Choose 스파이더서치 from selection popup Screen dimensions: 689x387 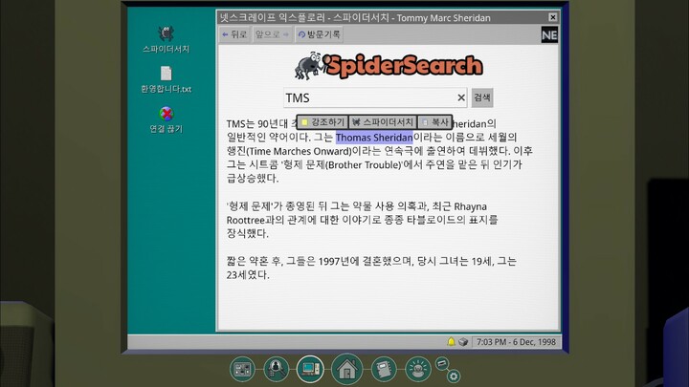(x=382, y=122)
